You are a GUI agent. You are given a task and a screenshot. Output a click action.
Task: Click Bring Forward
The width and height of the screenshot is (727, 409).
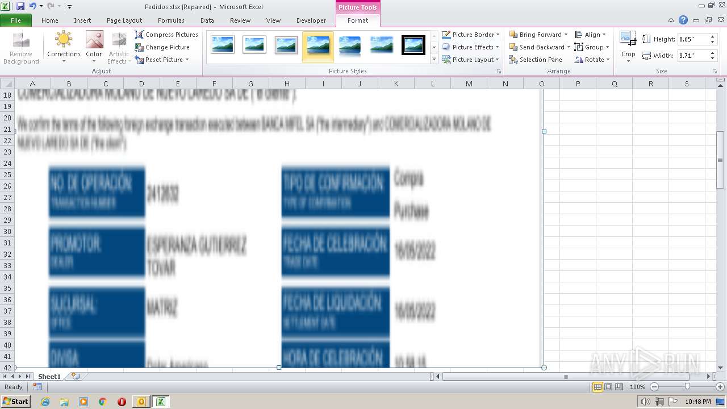click(535, 35)
